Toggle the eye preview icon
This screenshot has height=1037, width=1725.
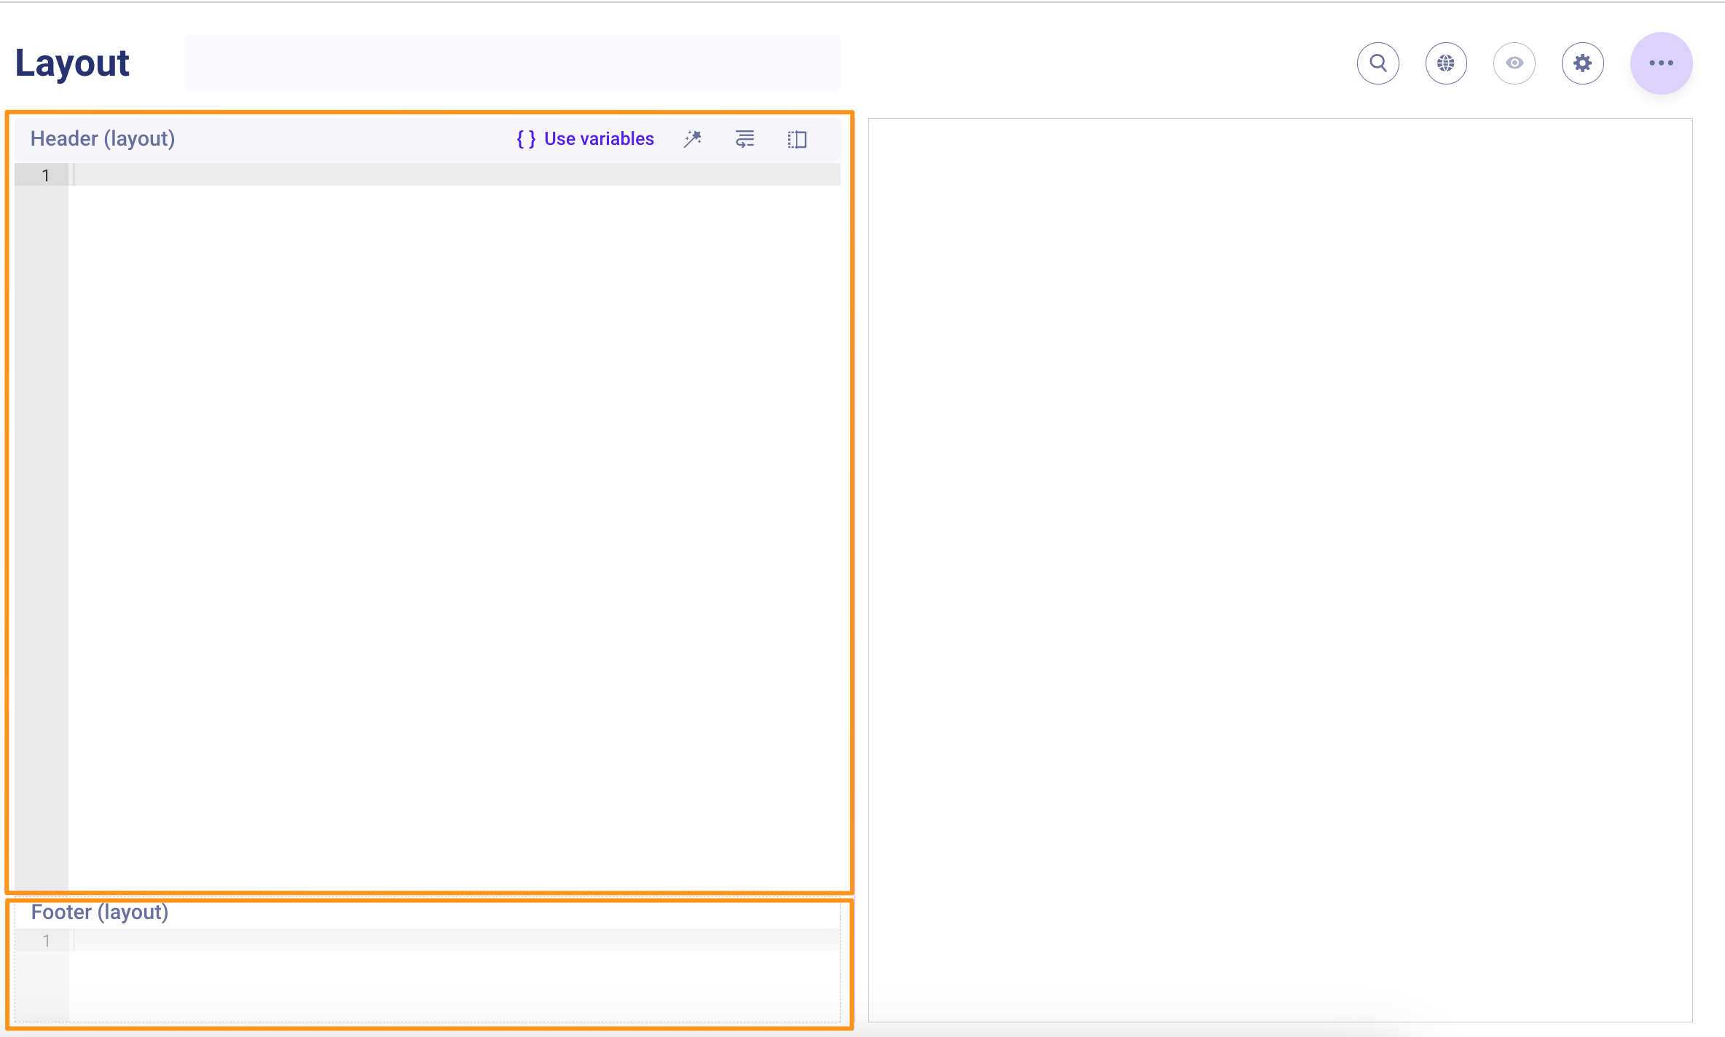1514,63
